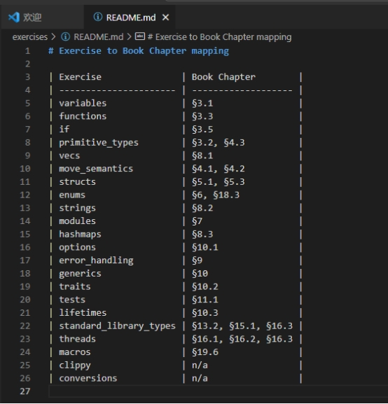Click line number 1 in the gutter
This screenshot has width=388, height=404.
coord(27,51)
